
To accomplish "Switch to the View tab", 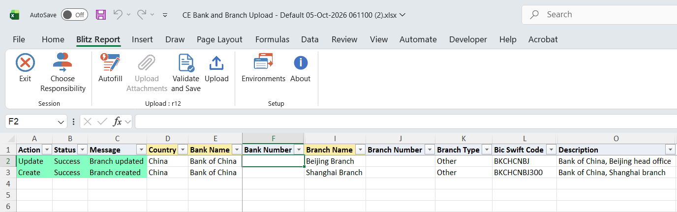I will 379,39.
